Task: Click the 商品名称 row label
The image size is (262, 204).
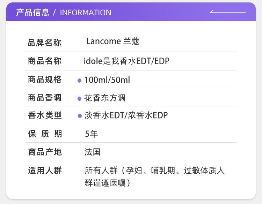Action: 44,61
